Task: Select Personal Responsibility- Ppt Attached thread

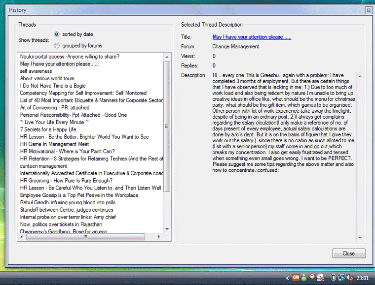Action: [73, 115]
